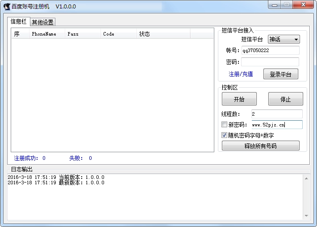This screenshot has height=227, width=317.
Task: Click the 最新版本 log line
Action: (x=56, y=182)
